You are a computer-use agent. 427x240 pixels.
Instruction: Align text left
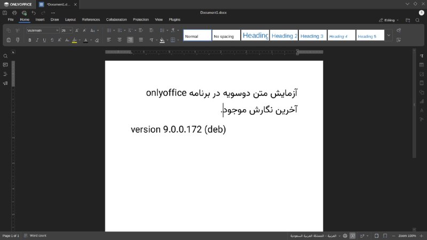coord(109,40)
